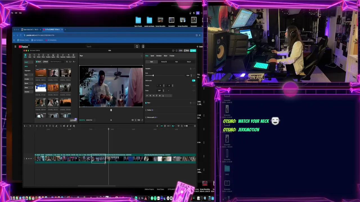Expand the Import section in sidebar

tap(29, 62)
